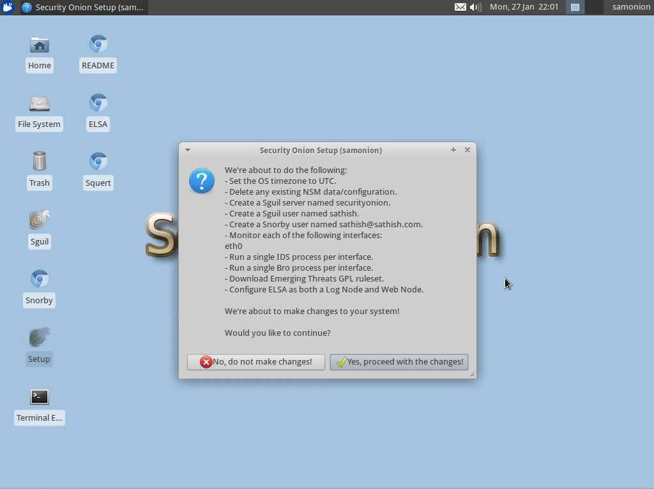
Task: Click "We're about to do the following" heading
Action: click(285, 170)
